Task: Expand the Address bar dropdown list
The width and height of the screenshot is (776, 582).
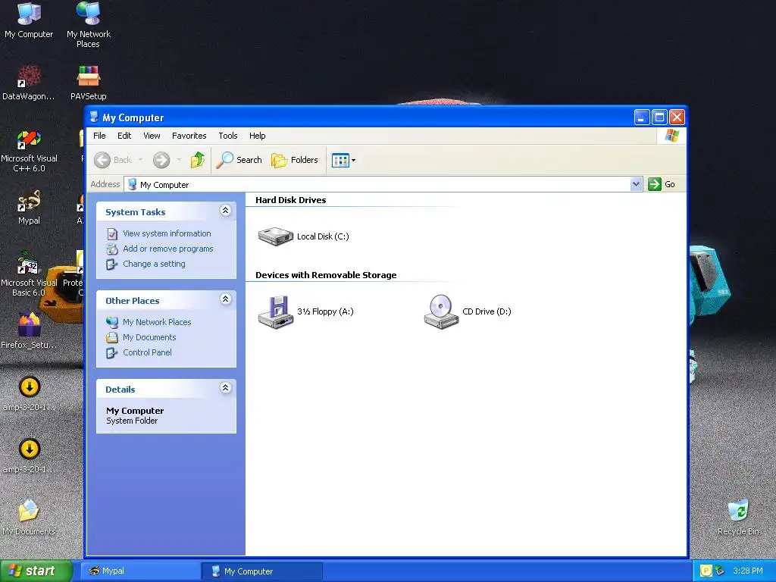Action: [636, 185]
